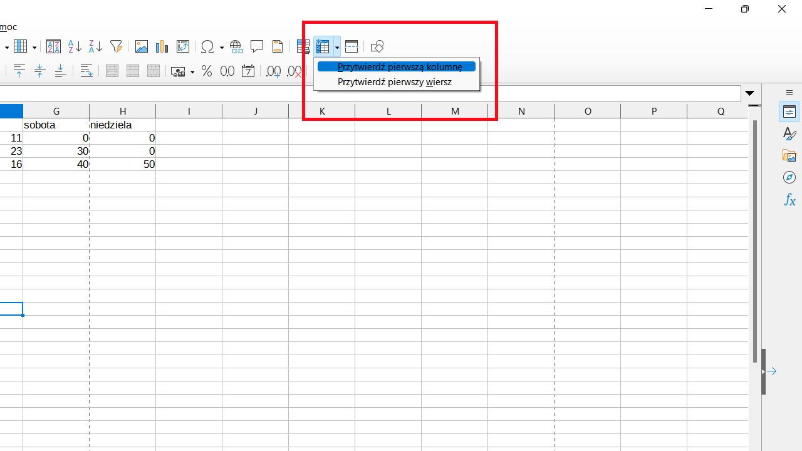The image size is (802, 451).
Task: Expand the table grid dropdown arrow
Action: 34,46
